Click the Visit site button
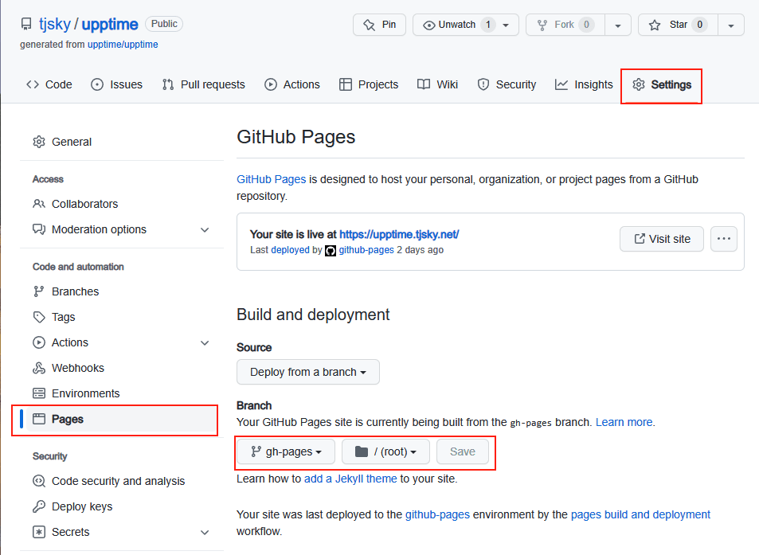This screenshot has width=759, height=555. [x=662, y=239]
